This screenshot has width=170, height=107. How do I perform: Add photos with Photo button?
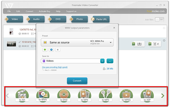pyautogui.click(x=79, y=19)
